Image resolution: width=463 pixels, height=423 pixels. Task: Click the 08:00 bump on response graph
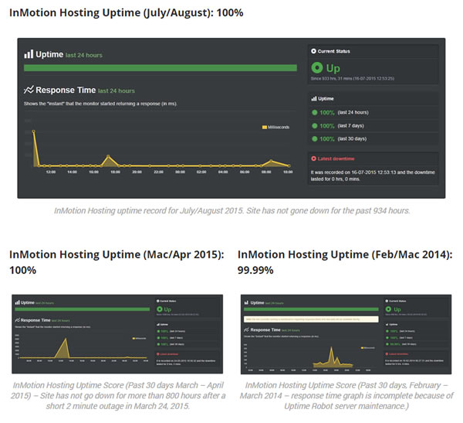pyautogui.click(x=272, y=161)
